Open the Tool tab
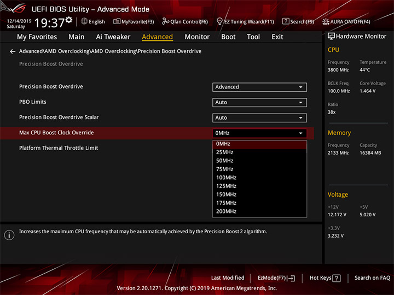The image size is (394, 295). [x=253, y=37]
